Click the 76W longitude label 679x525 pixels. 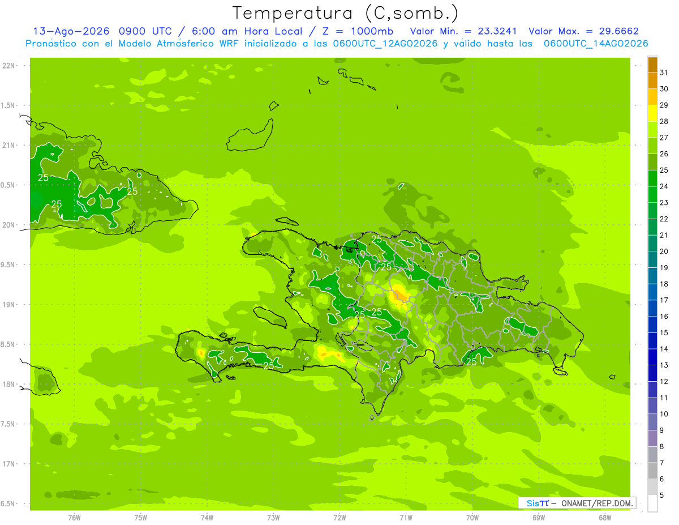[74, 517]
